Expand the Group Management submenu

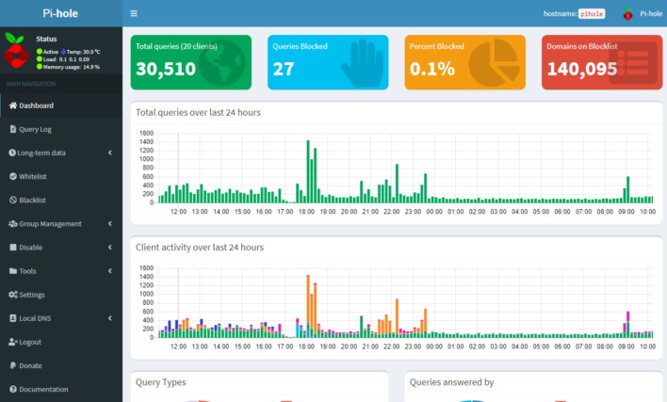60,224
